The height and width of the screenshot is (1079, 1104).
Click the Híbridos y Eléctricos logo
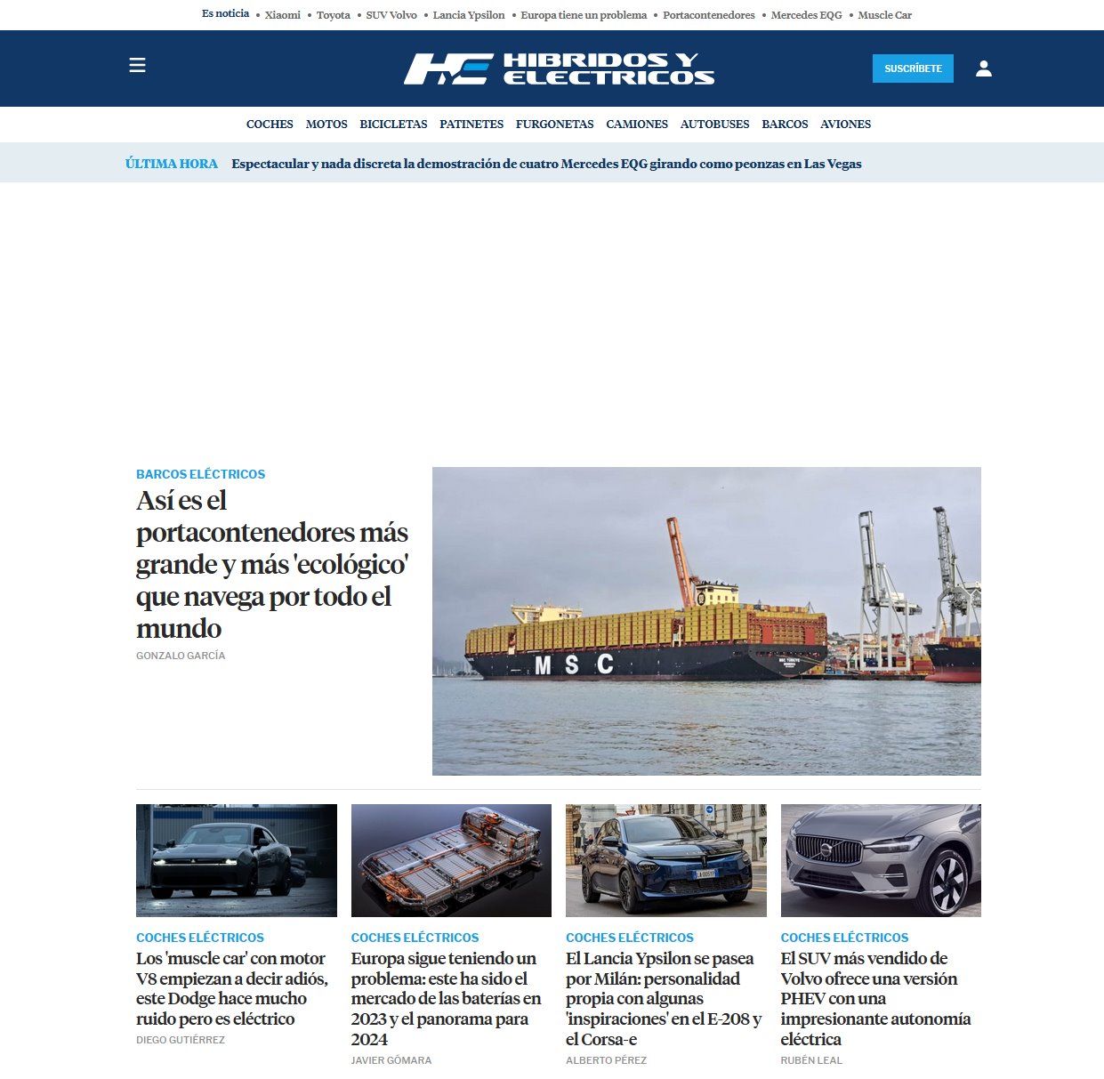point(559,68)
